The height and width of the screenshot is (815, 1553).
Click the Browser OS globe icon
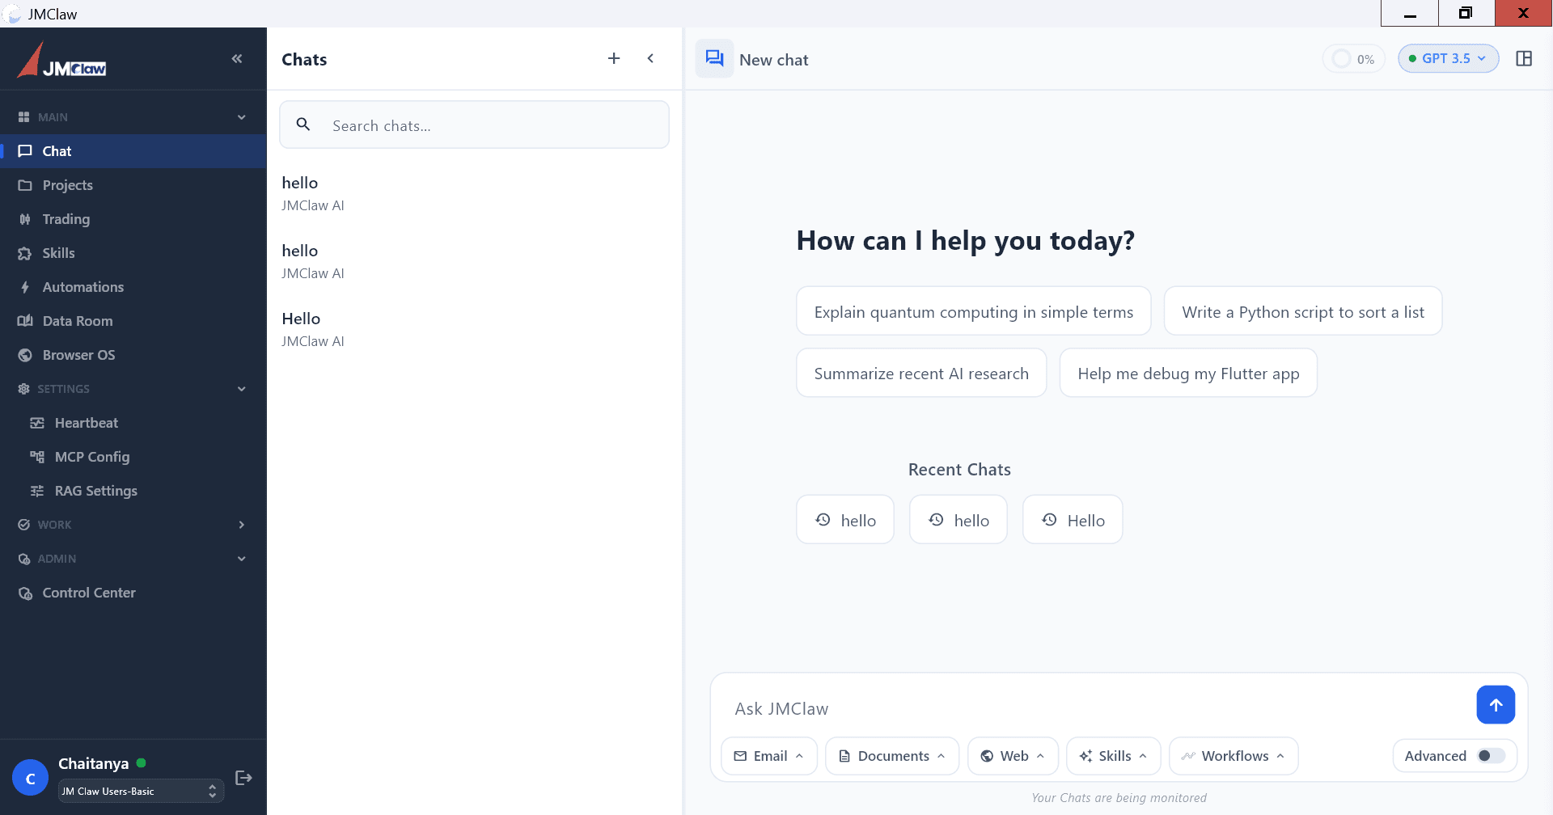point(25,355)
